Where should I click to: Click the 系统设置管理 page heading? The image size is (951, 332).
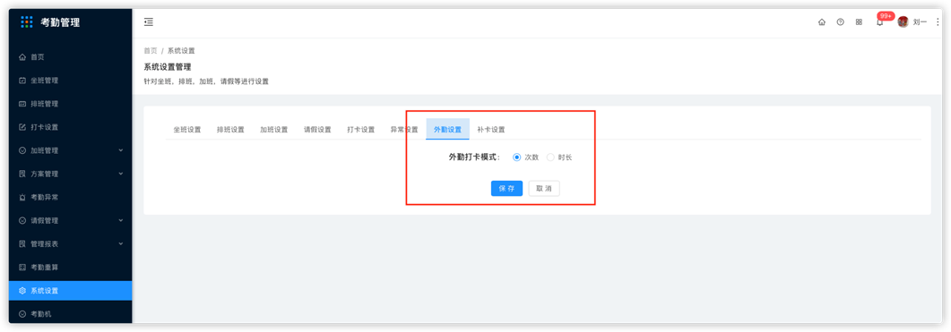tap(168, 66)
